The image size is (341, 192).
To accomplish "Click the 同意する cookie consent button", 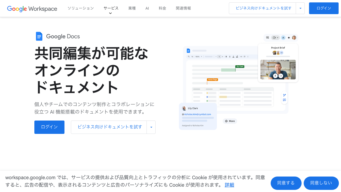I will 286,183.
